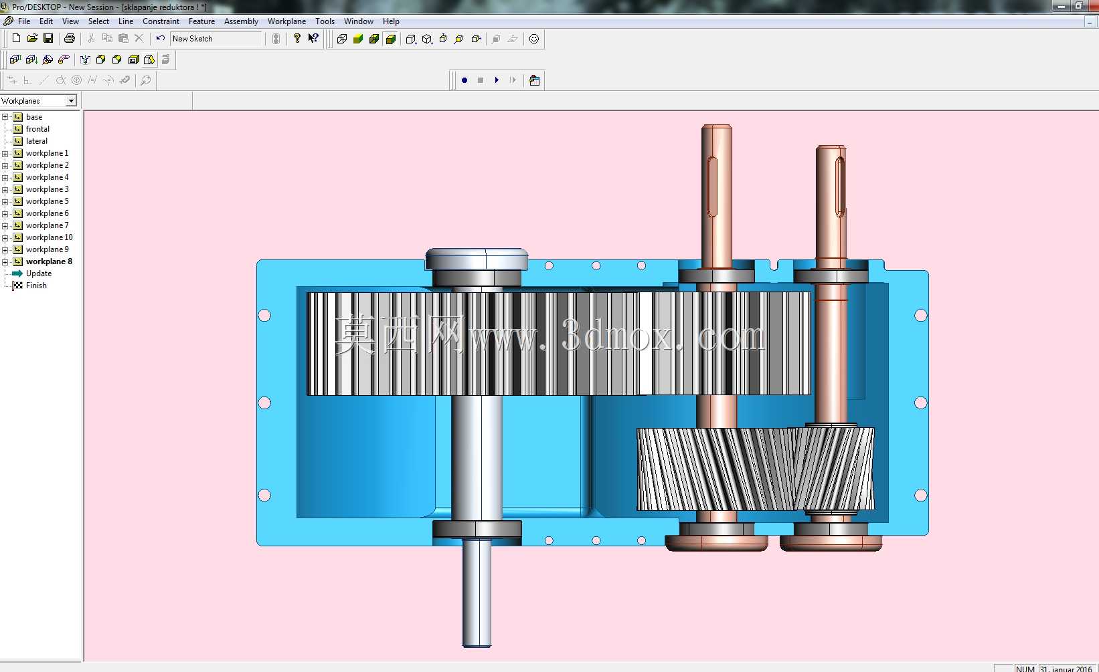Open the File menu
The width and height of the screenshot is (1099, 672).
(x=24, y=21)
